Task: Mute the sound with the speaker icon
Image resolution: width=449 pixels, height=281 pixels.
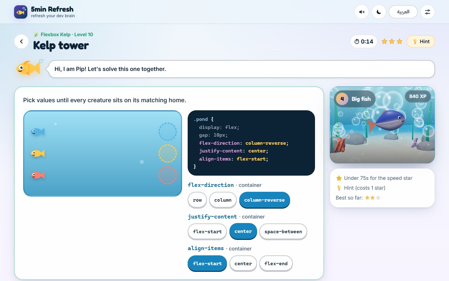Action: coord(362,12)
